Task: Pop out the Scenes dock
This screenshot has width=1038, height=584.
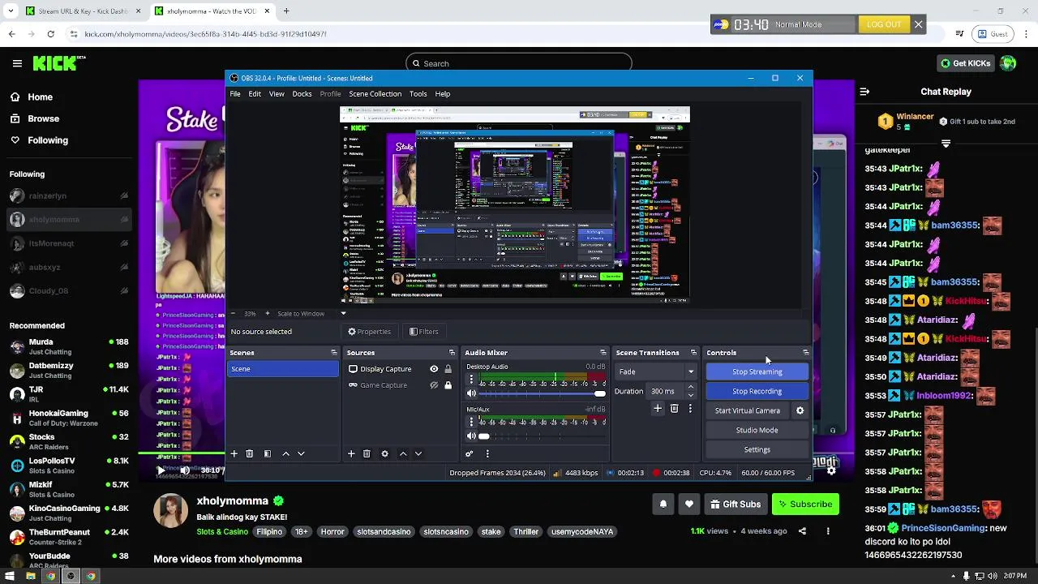Action: (334, 353)
